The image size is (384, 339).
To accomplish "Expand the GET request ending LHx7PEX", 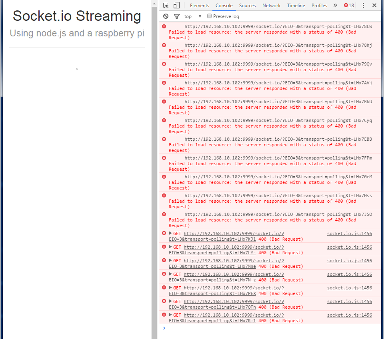I will [x=170, y=287].
